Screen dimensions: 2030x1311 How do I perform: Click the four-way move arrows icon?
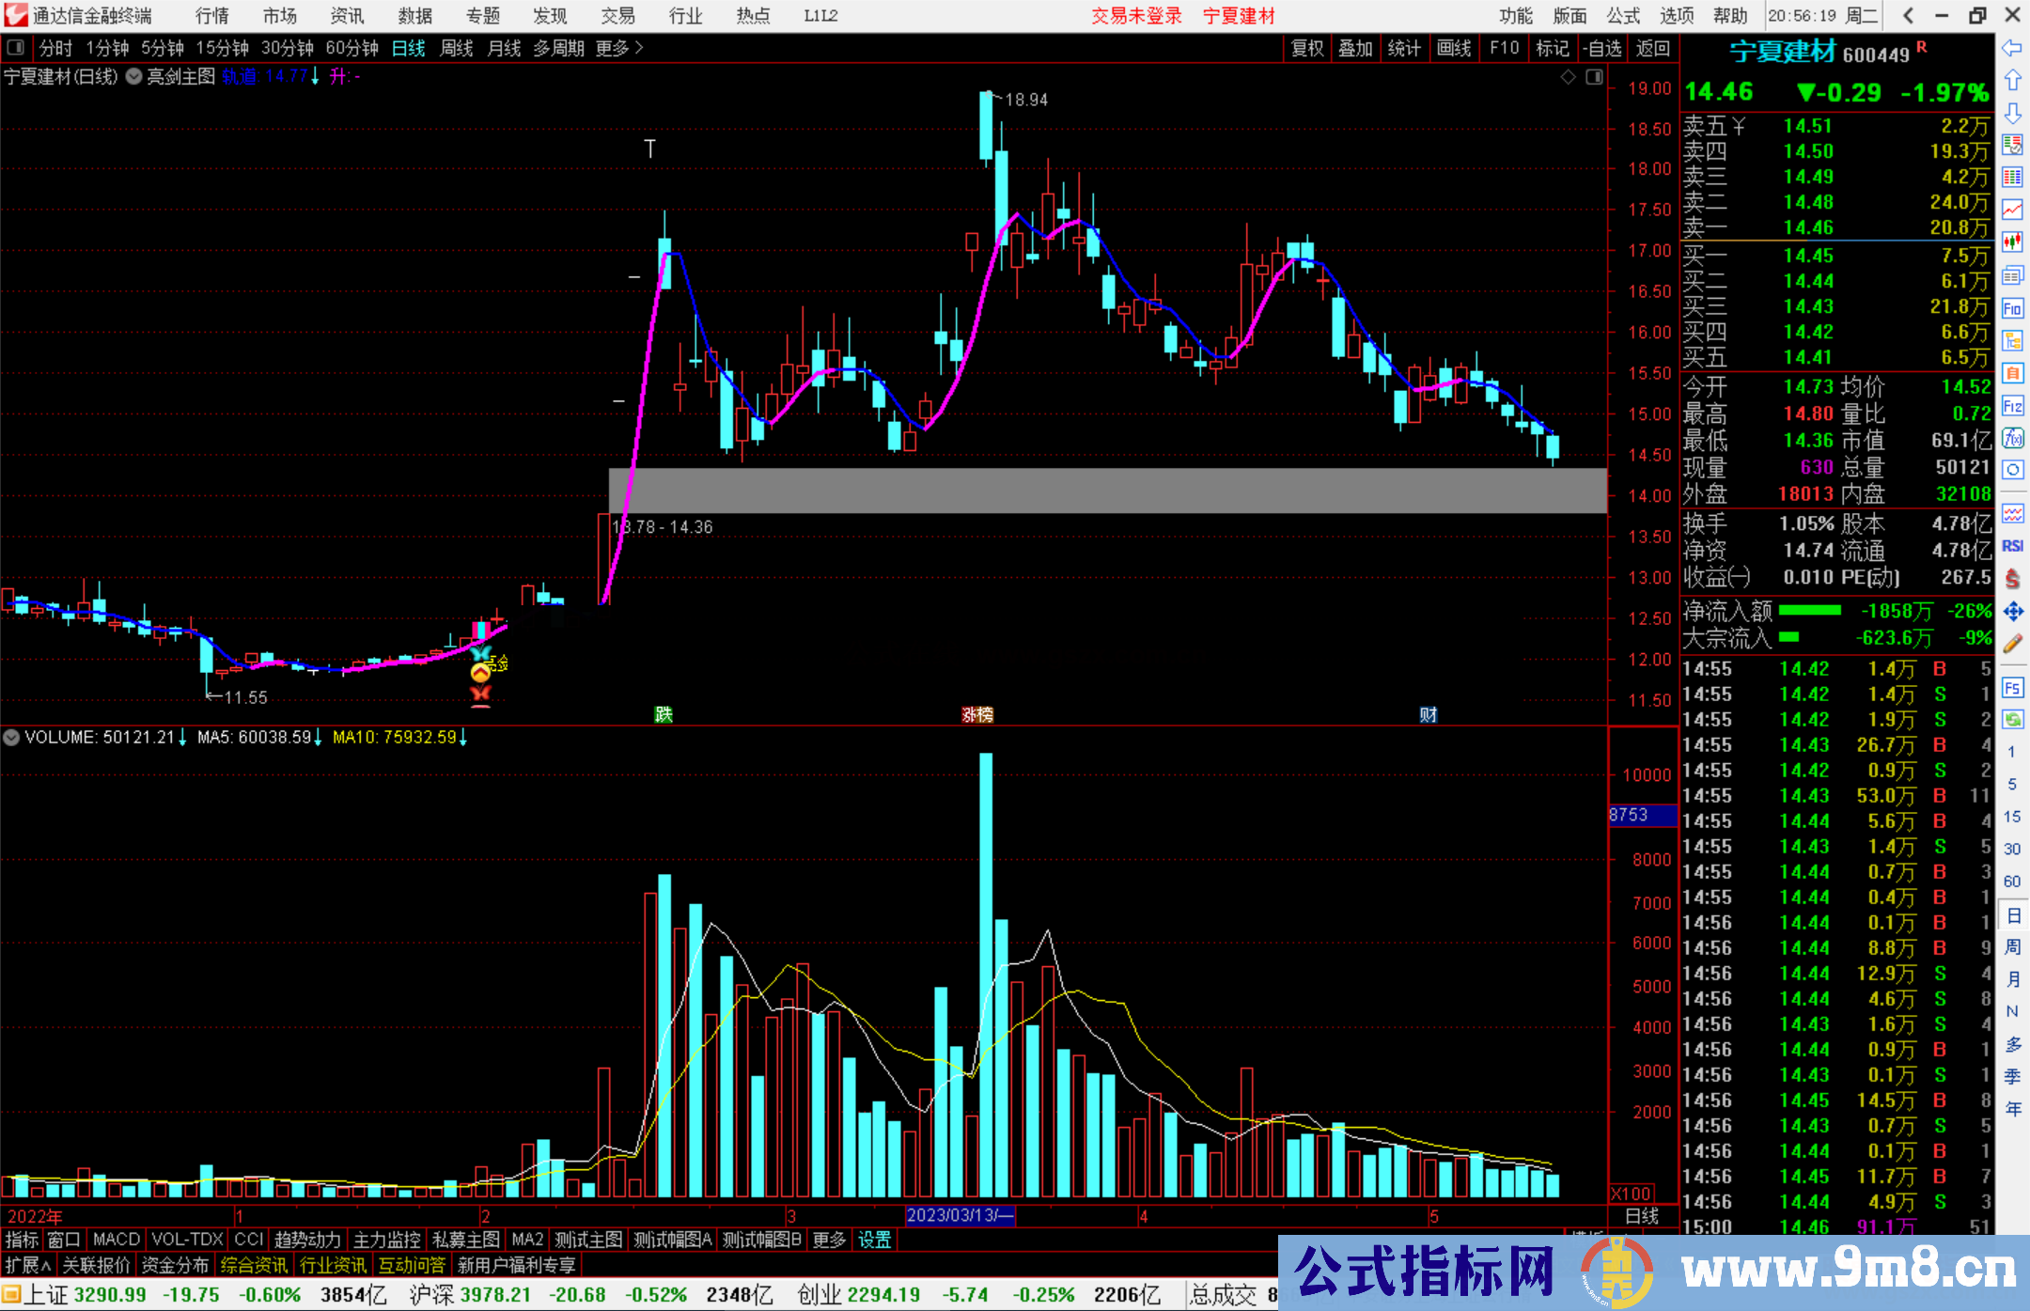click(2012, 612)
